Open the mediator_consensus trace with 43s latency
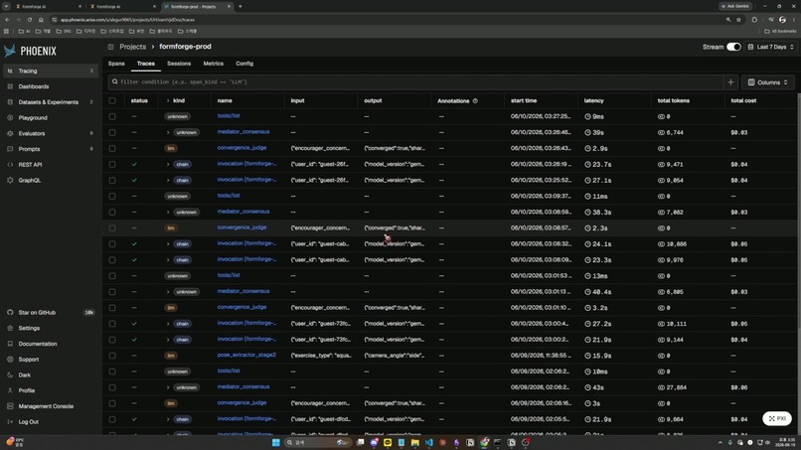The width and height of the screenshot is (801, 450). coord(243,387)
